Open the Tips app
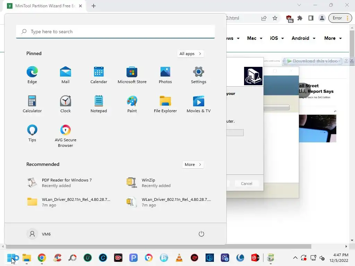 32,133
